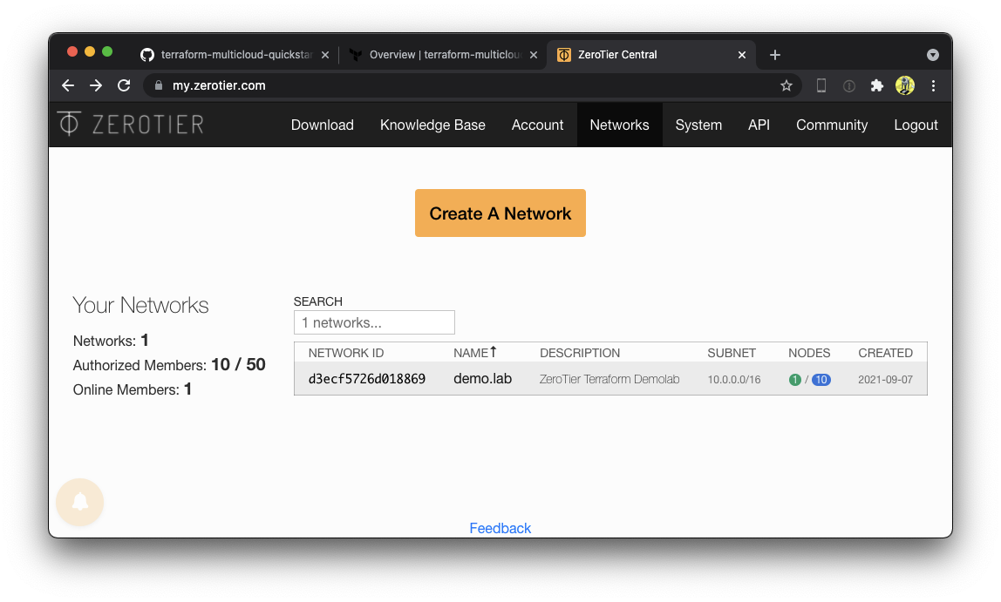Select the Networks nav item
1001x602 pixels.
619,125
